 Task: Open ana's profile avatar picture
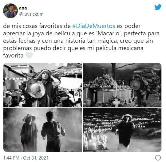[10, 11]
